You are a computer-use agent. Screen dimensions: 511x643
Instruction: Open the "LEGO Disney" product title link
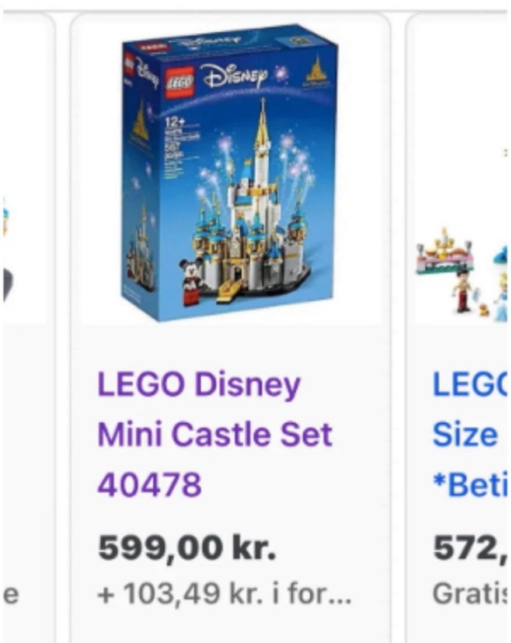pyautogui.click(x=199, y=385)
